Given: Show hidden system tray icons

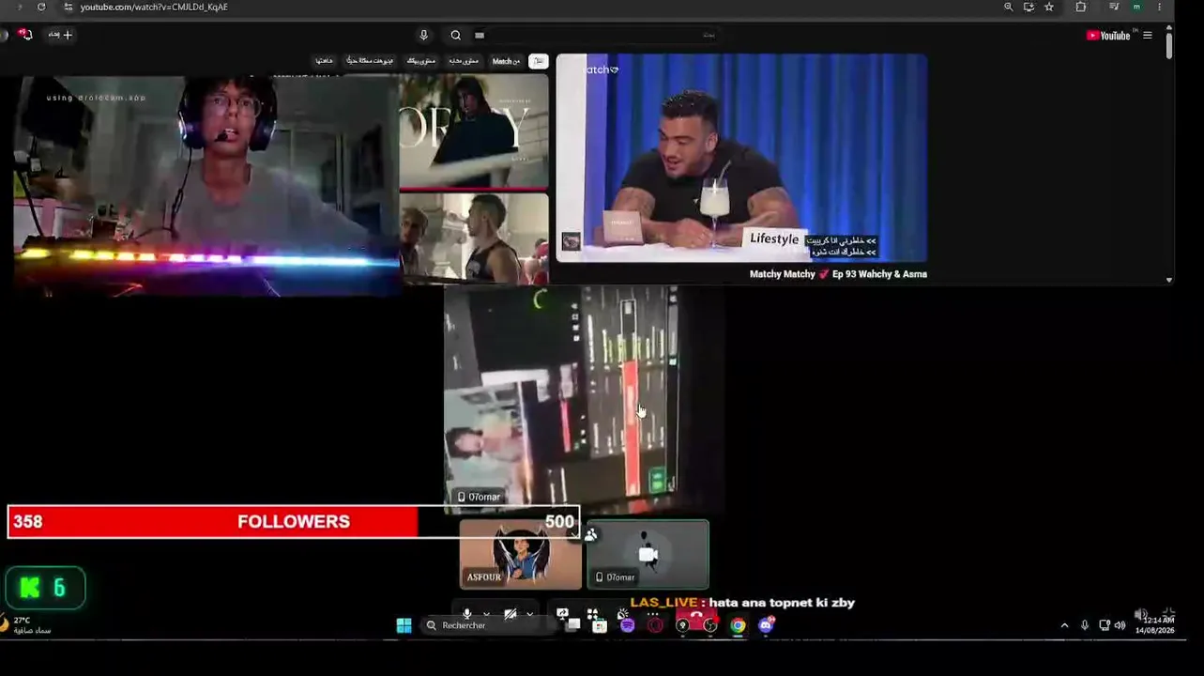Looking at the screenshot, I should tap(1064, 625).
